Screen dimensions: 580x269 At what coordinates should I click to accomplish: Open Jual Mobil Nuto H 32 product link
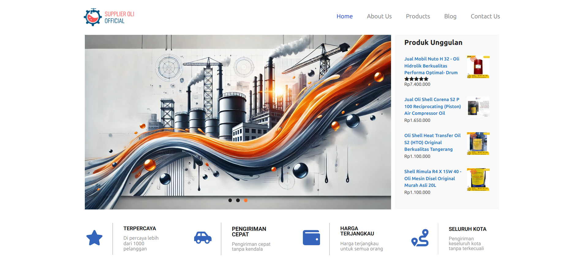[x=431, y=66]
